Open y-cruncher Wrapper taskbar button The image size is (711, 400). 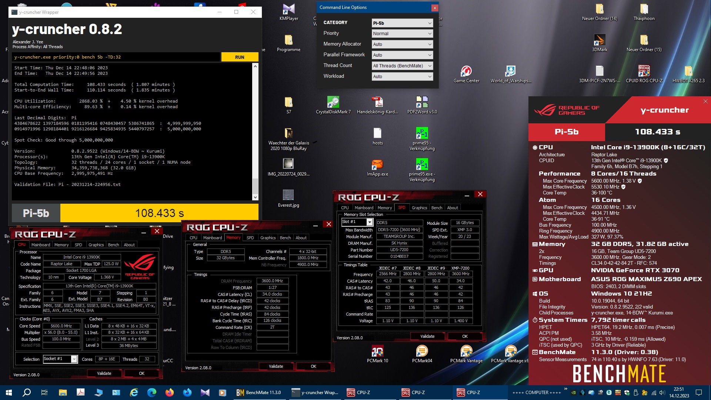pos(316,393)
